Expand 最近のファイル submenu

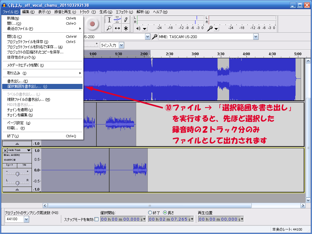click(x=42, y=29)
